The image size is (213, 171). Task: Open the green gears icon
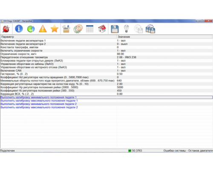78,29
